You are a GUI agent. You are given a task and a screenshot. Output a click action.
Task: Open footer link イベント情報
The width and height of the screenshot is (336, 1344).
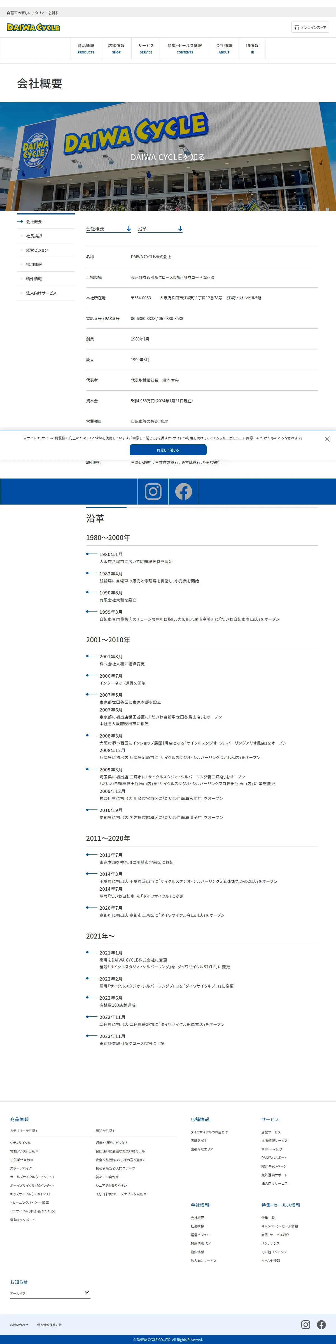coord(271,1261)
